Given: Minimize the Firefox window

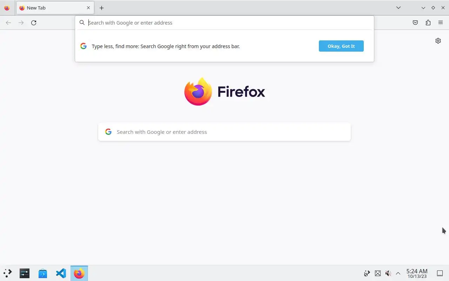Looking at the screenshot, I should click(x=423, y=8).
